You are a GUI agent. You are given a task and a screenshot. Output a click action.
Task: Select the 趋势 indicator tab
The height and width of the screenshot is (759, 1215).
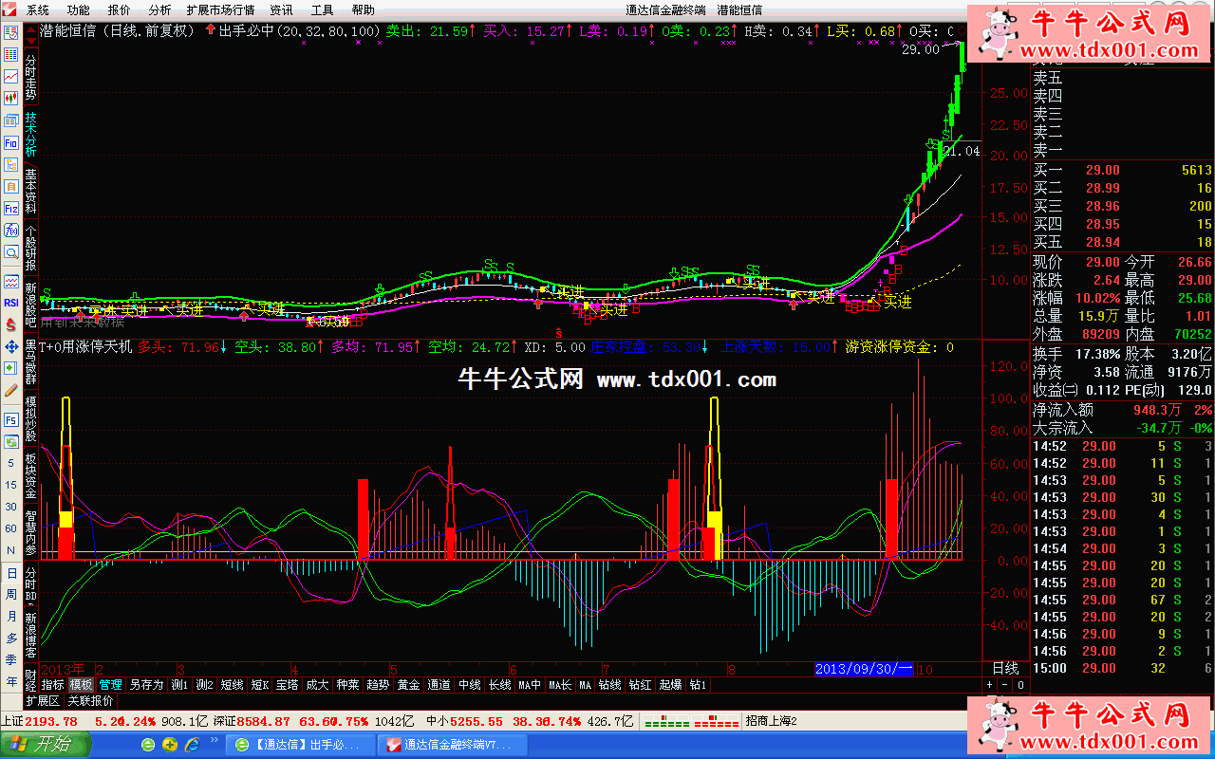[378, 684]
